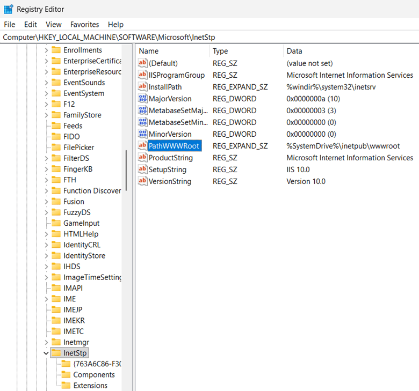Click the '(value not set)' data cell

(x=309, y=63)
